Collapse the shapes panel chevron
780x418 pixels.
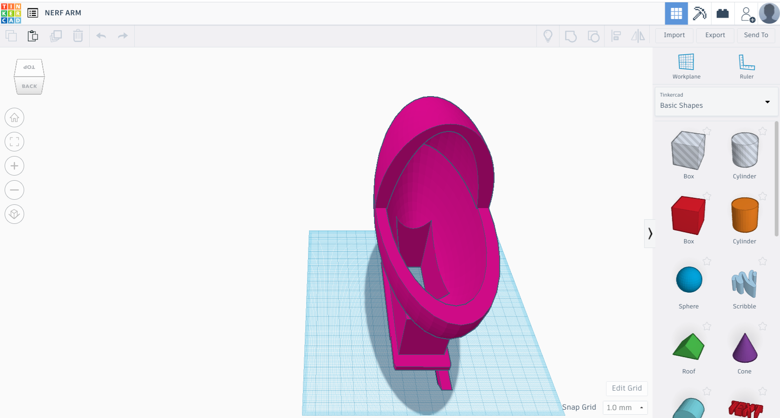(x=650, y=234)
